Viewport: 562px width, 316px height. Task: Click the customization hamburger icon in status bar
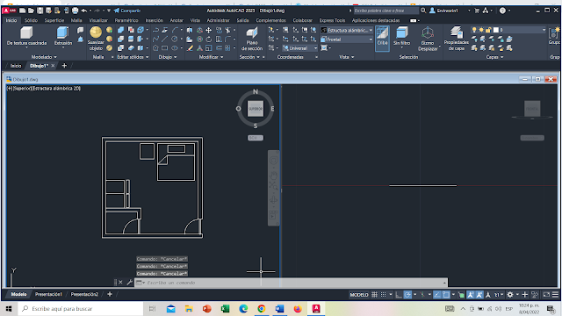[x=555, y=295]
